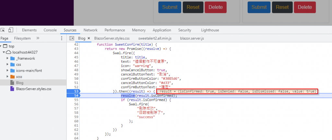Select the _framework folder in file tree
Image resolution: width=332 pixels, height=140 pixels.
click(25, 58)
